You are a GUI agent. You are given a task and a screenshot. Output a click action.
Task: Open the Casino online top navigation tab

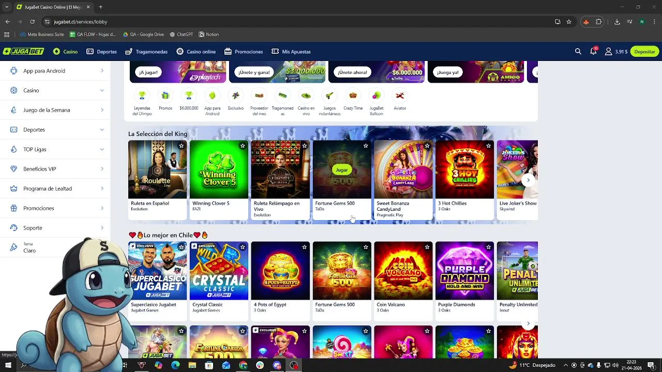(196, 52)
